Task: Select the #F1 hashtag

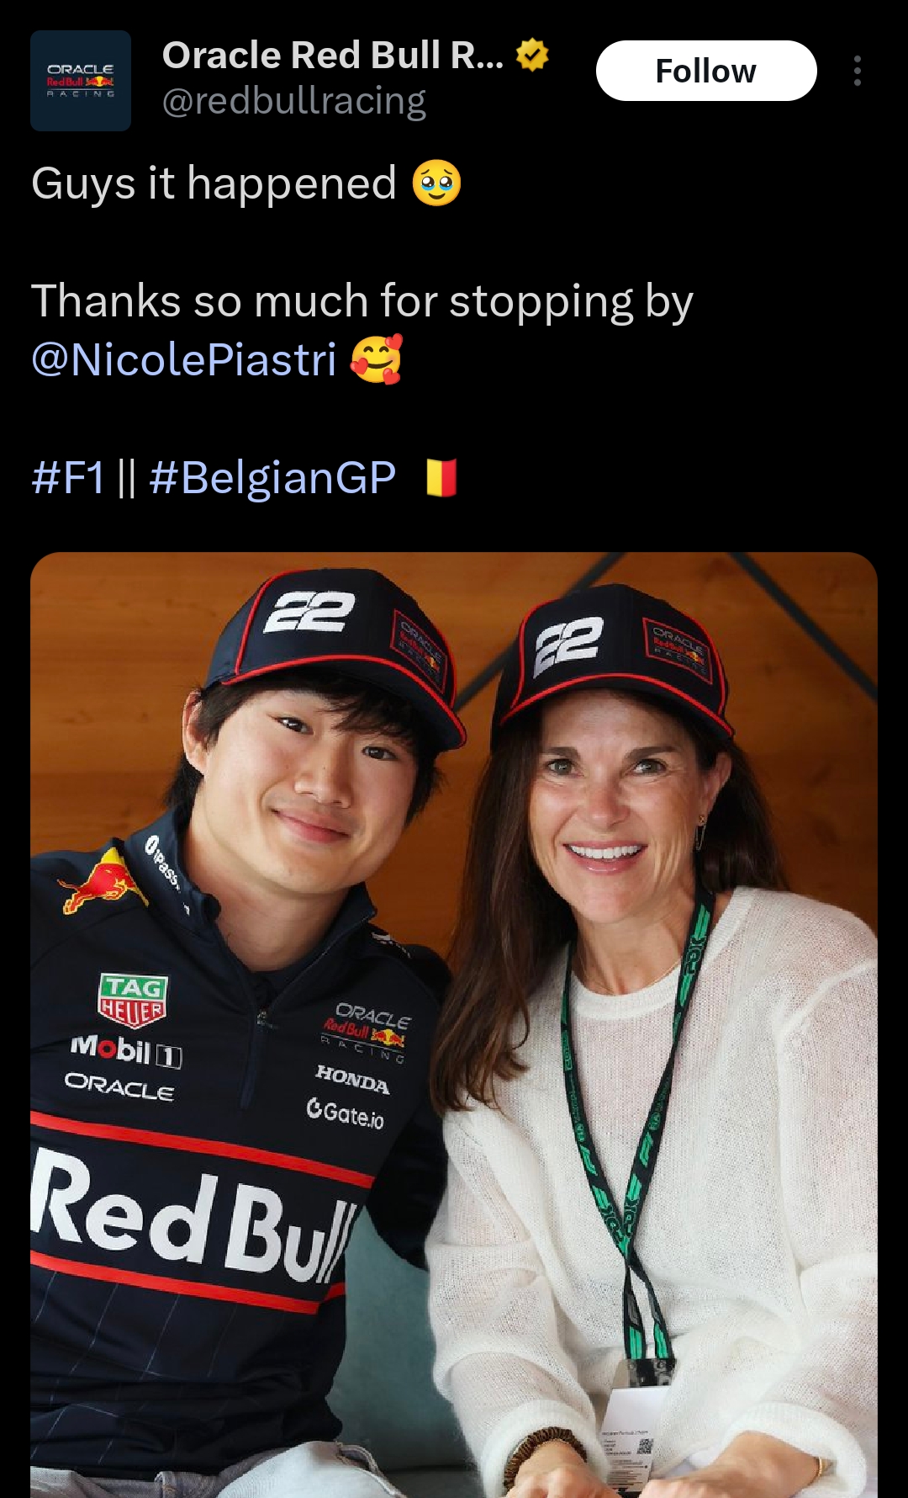Action: point(68,478)
